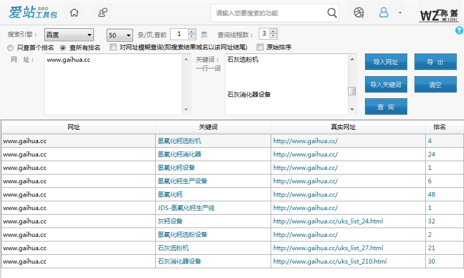Expand the account dropdown arrow

pyautogui.click(x=400, y=13)
